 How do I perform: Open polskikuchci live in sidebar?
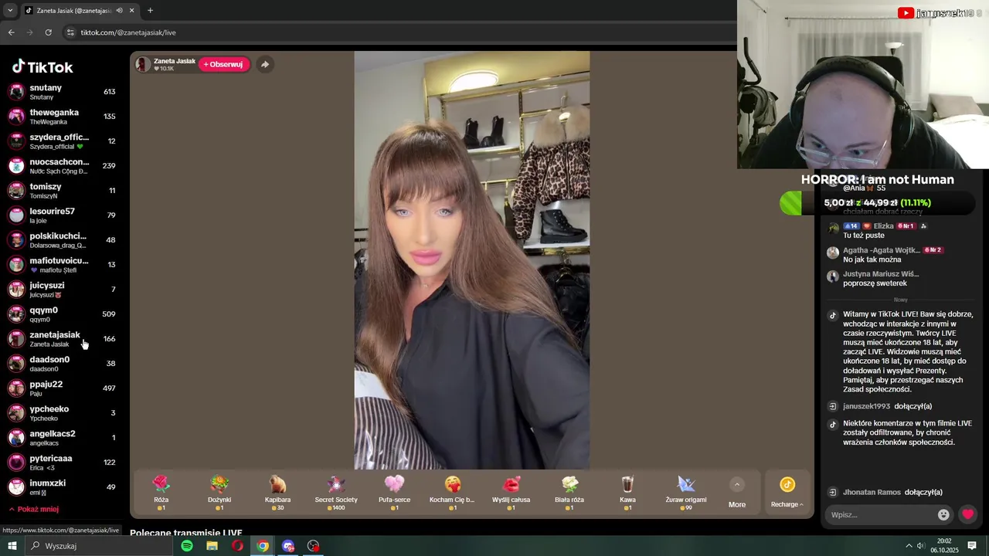(62, 240)
